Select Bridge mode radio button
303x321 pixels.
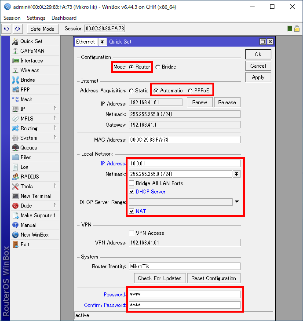157,67
